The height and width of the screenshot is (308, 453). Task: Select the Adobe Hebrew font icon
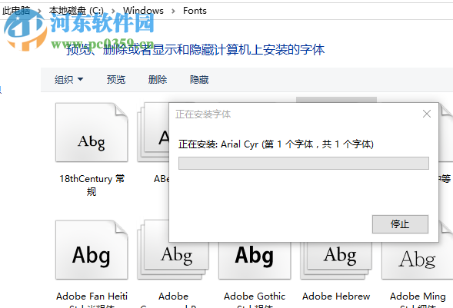[336, 260]
